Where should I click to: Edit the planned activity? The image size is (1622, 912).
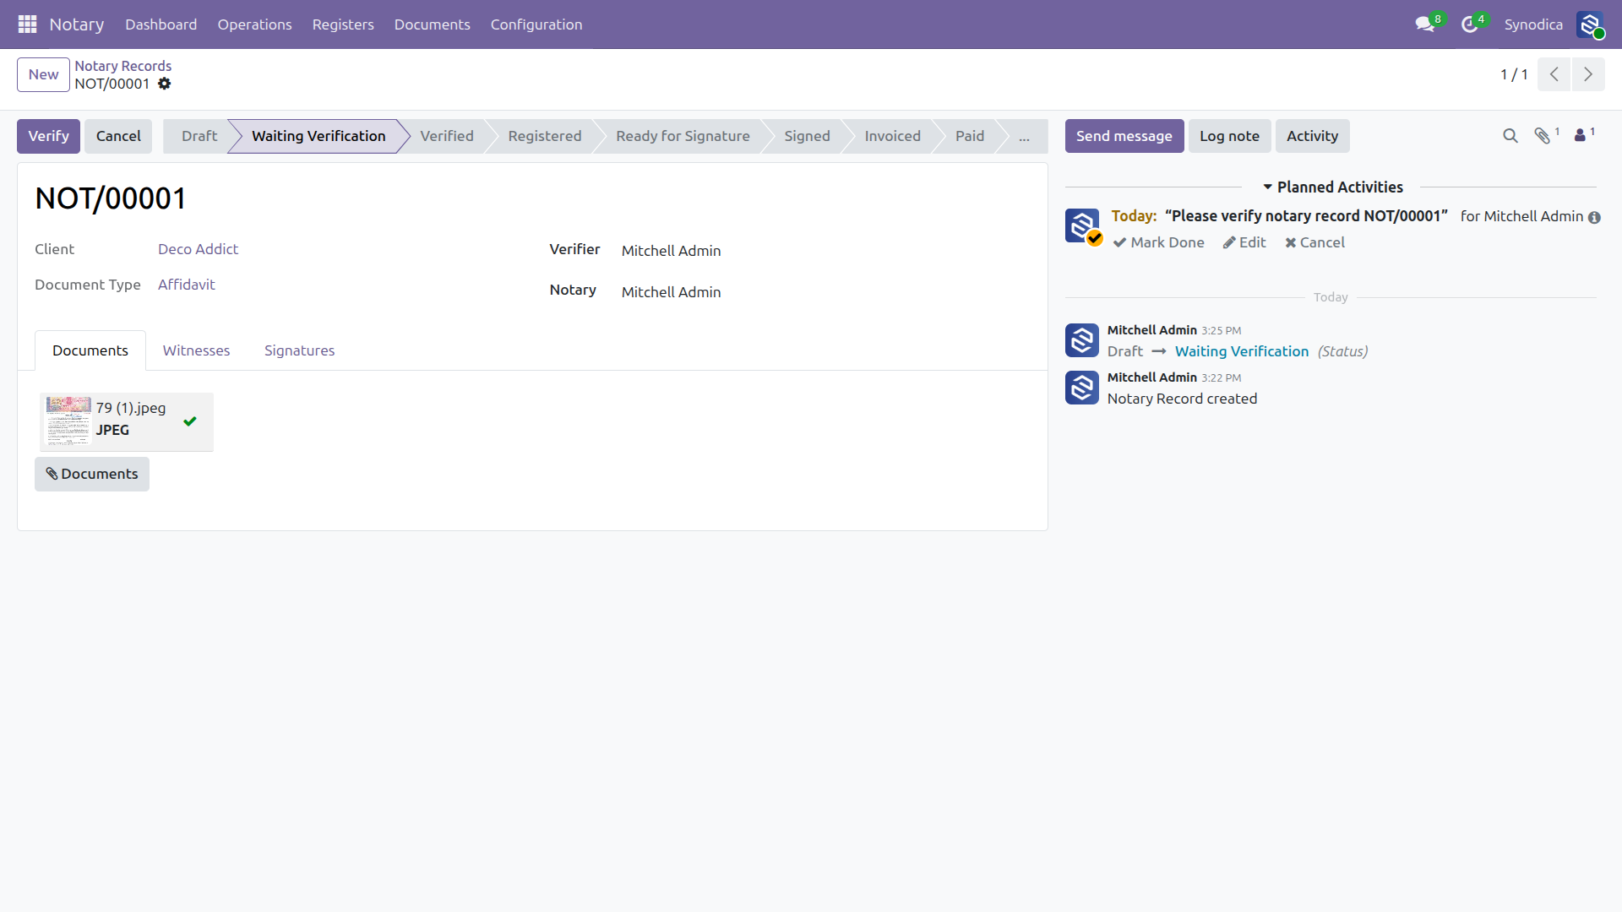(1244, 242)
